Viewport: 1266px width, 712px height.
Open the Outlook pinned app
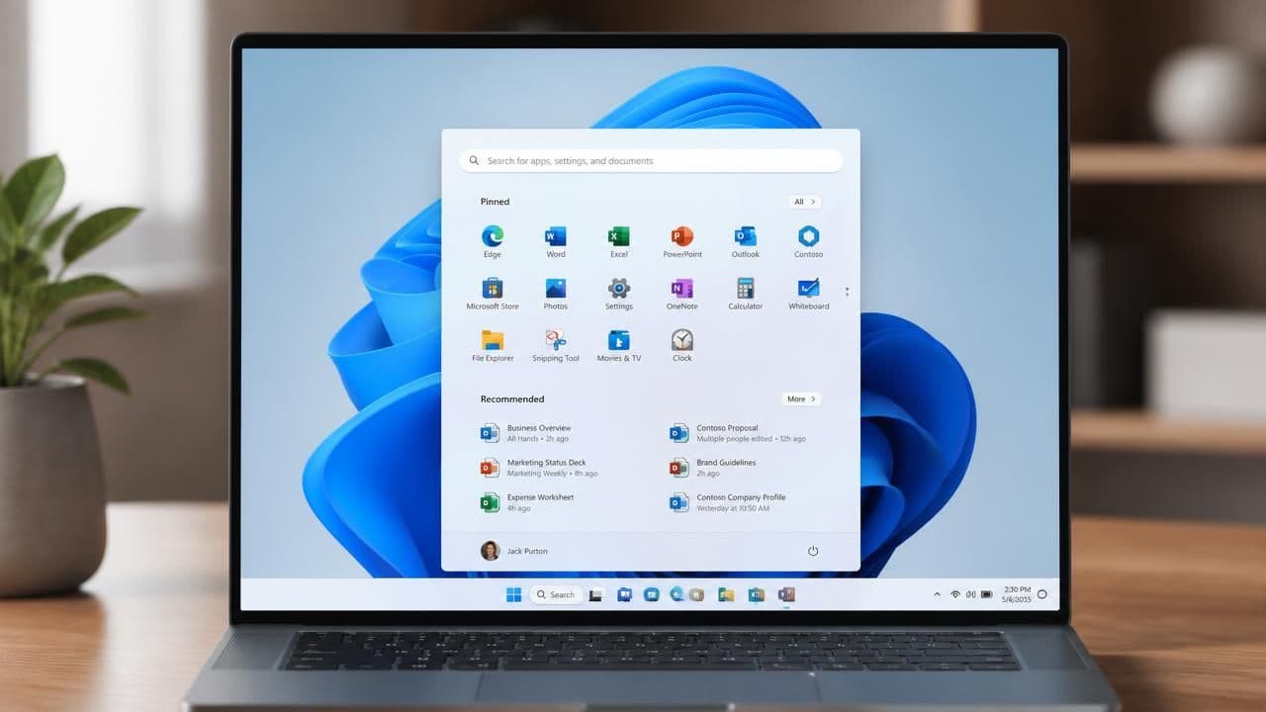(746, 241)
